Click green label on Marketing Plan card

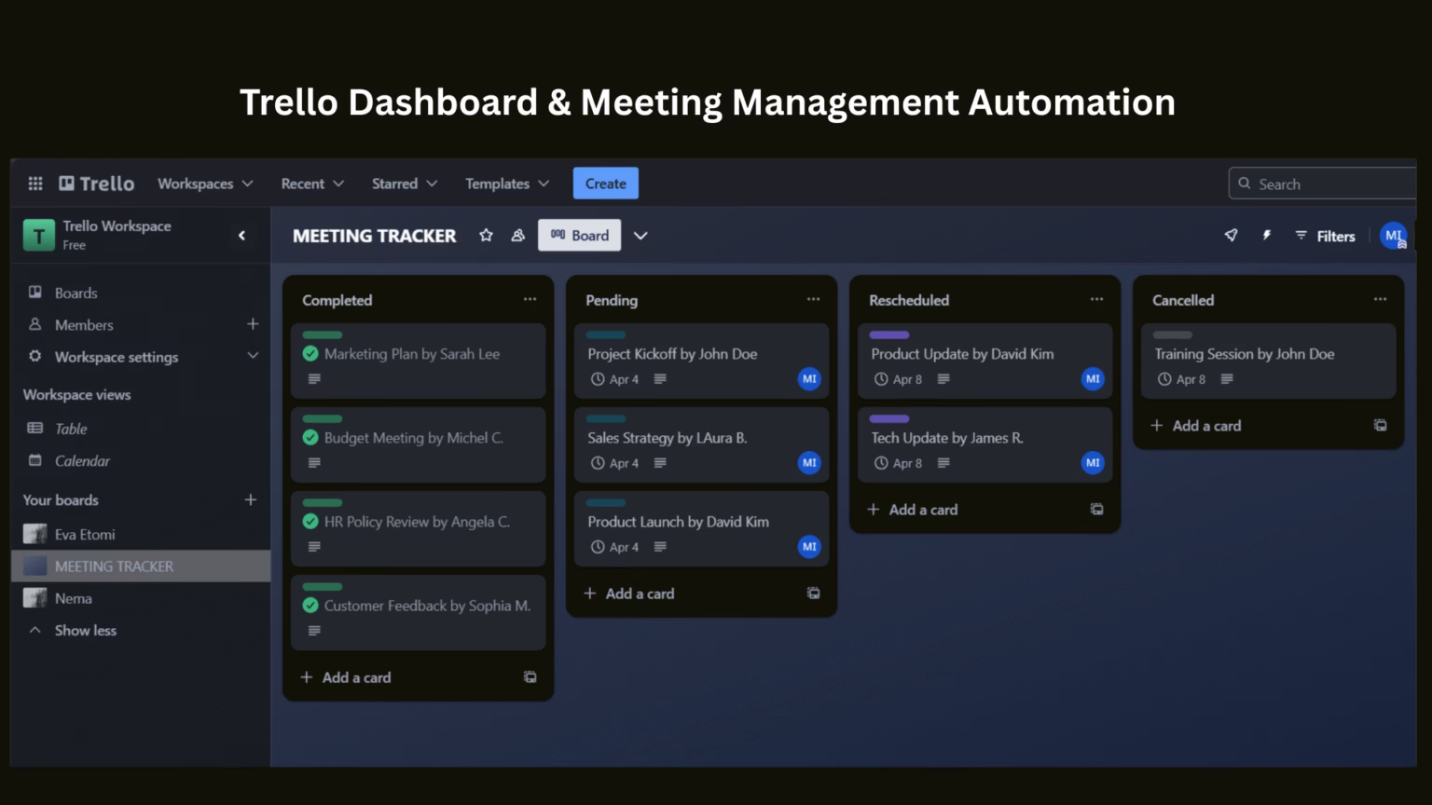[323, 334]
